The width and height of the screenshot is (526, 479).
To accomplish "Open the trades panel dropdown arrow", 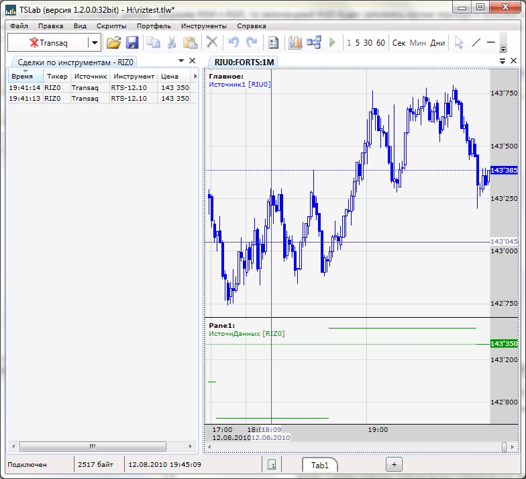I will tap(181, 61).
